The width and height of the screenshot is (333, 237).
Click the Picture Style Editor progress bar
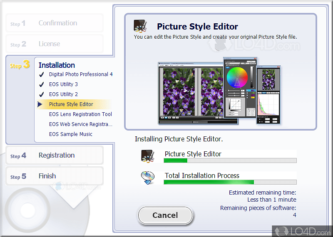tap(230, 160)
